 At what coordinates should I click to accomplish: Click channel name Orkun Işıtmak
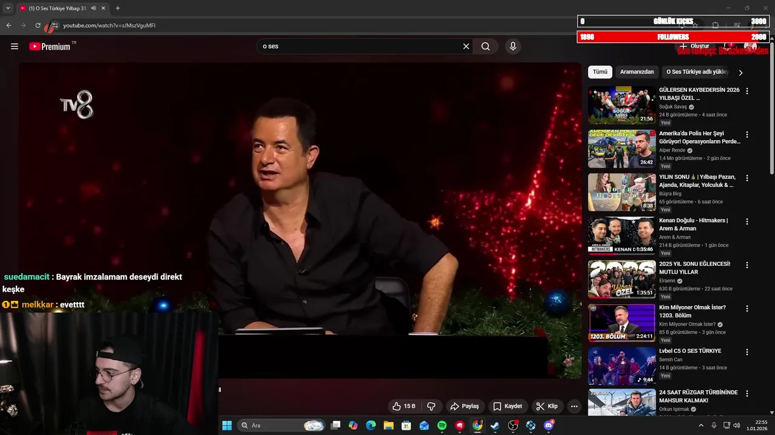pyautogui.click(x=674, y=409)
